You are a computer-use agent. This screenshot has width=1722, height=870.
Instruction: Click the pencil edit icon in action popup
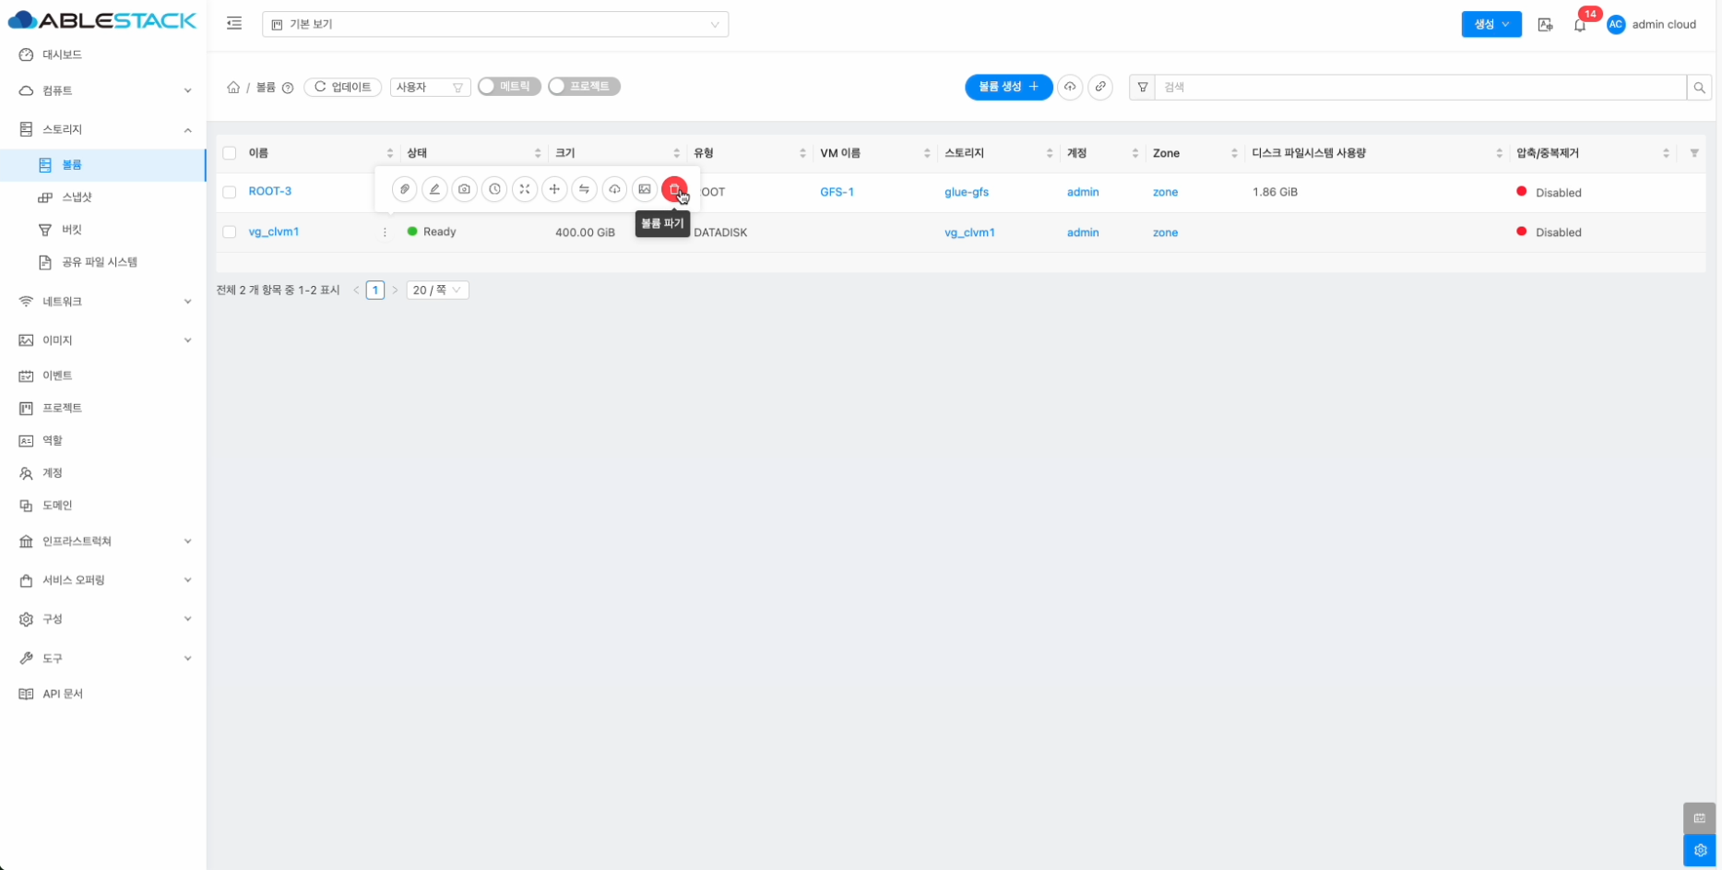[434, 189]
